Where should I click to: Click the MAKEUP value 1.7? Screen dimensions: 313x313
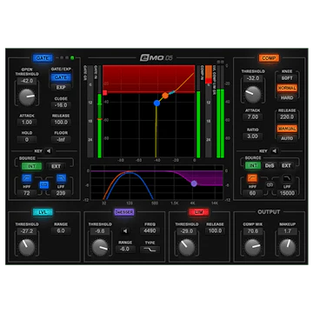pos(288,231)
